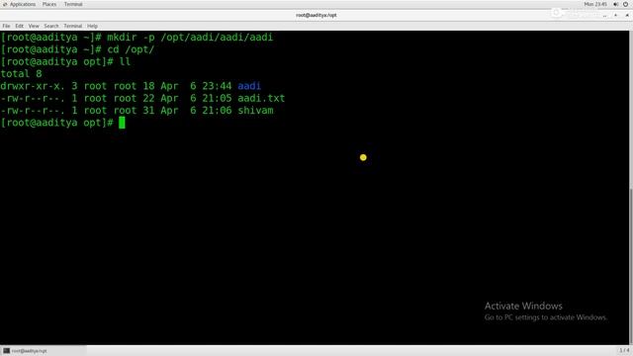Click the shivam file name
This screenshot has height=356, width=633.
(x=255, y=110)
